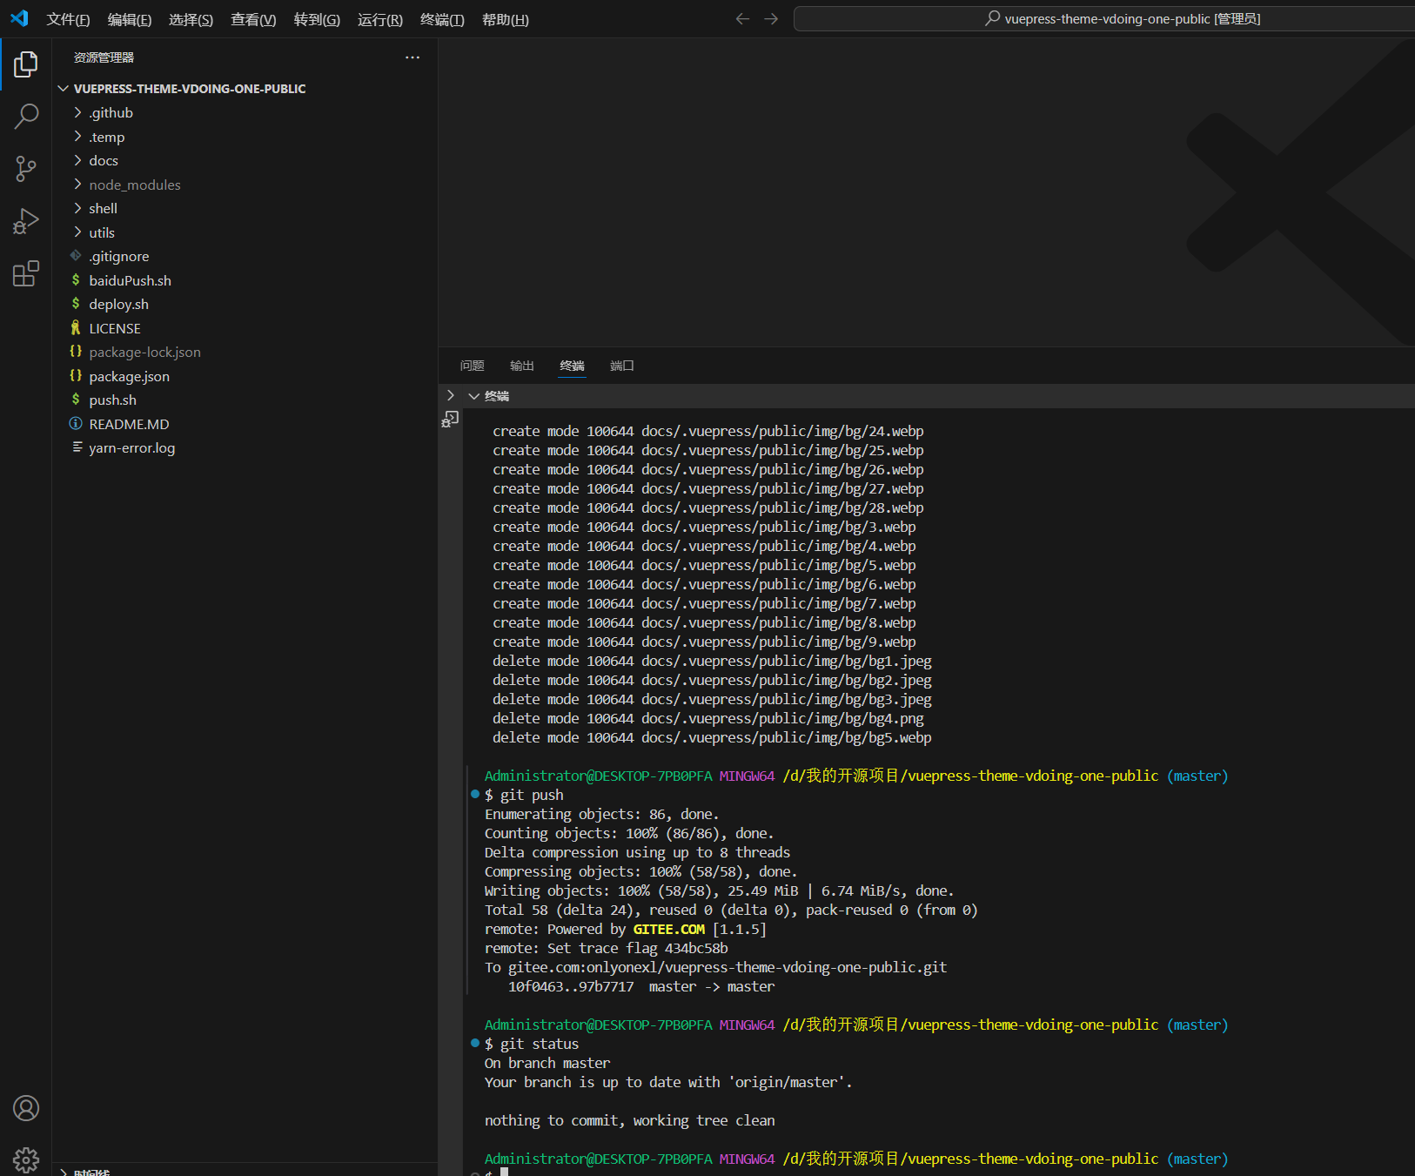Go back with the left arrow
This screenshot has width=1415, height=1176.
pyautogui.click(x=742, y=18)
